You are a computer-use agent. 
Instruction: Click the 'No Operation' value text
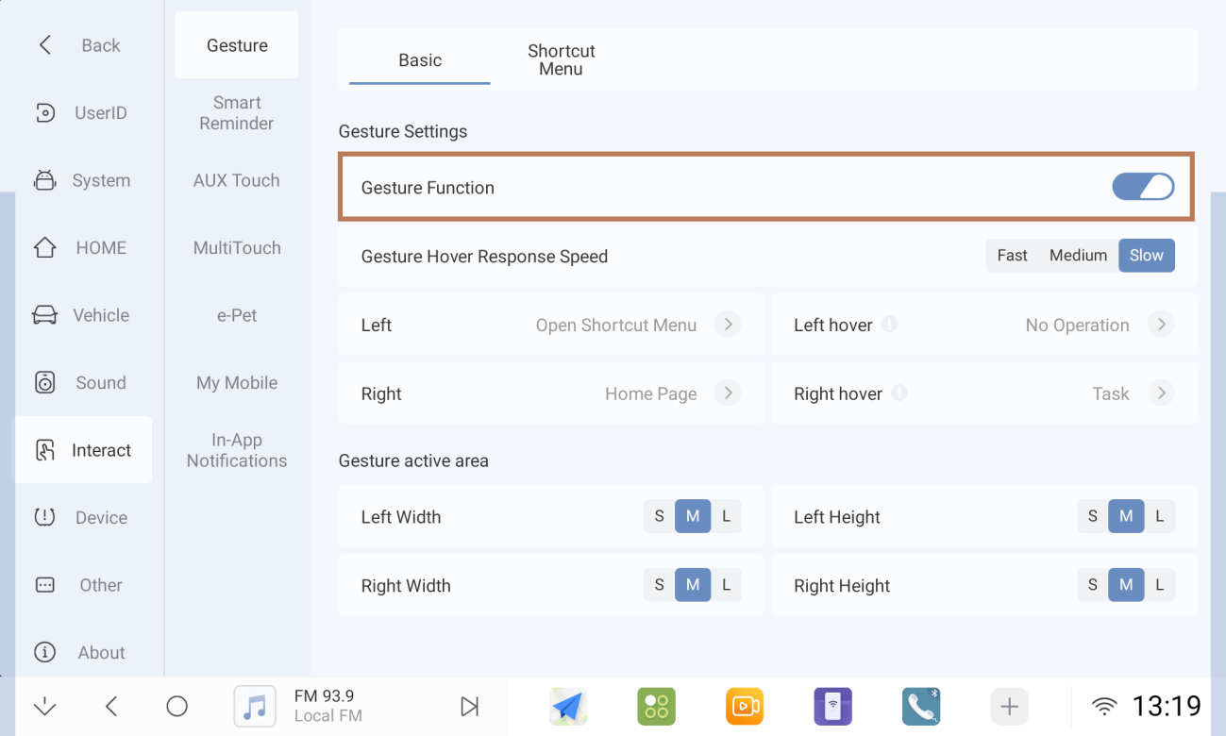1078,326
